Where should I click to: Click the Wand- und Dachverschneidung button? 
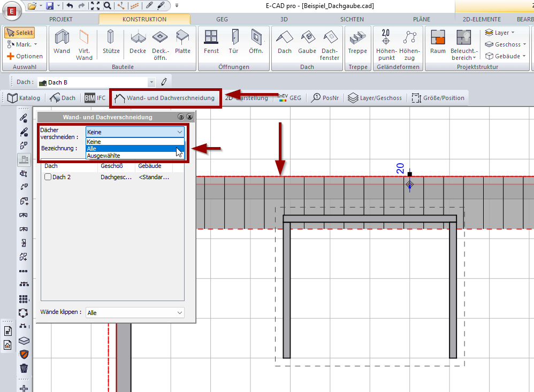(165, 98)
